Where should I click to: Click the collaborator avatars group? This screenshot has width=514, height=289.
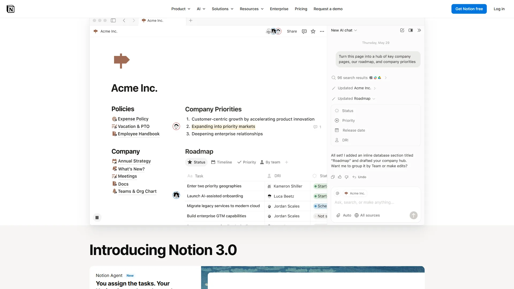[x=274, y=31]
